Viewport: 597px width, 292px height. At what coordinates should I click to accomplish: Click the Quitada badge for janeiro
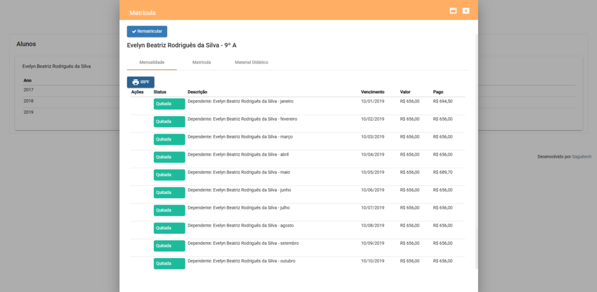point(169,104)
